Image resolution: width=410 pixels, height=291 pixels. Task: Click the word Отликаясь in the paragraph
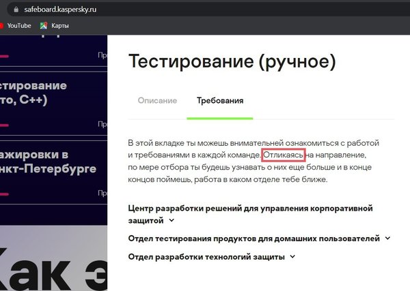283,155
